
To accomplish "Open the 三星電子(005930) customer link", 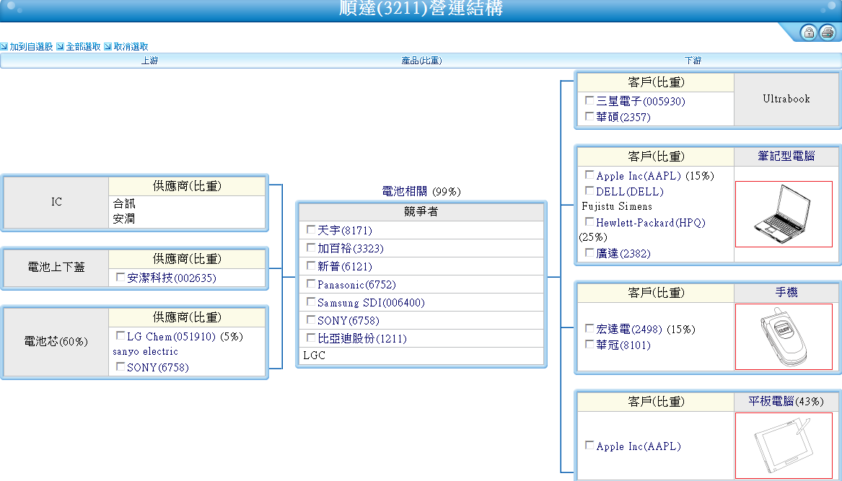I will click(641, 102).
